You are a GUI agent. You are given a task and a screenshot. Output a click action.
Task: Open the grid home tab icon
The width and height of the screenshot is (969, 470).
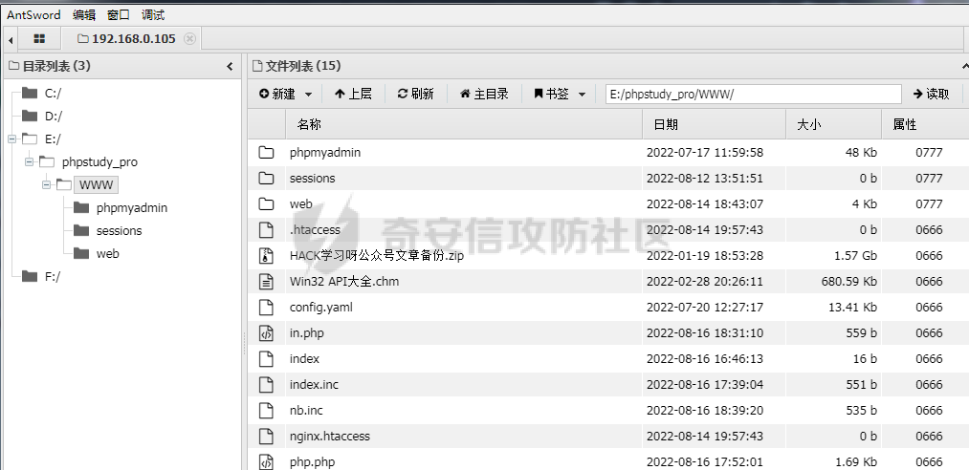coord(39,39)
